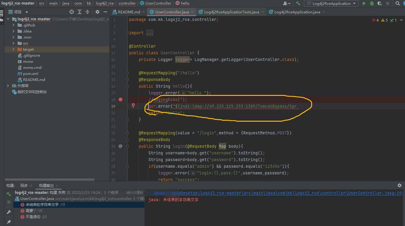Screen dimensions: 405x226
Task: Open build tool window settings gear
Action: pyautogui.click(x=399, y=185)
